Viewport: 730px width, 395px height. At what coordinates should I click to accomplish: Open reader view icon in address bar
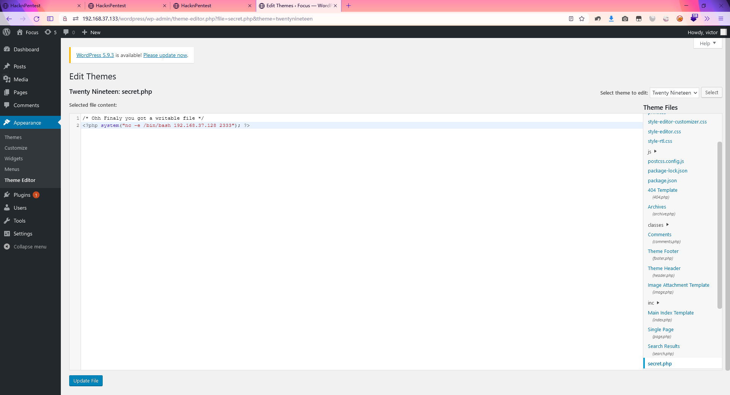pyautogui.click(x=571, y=19)
